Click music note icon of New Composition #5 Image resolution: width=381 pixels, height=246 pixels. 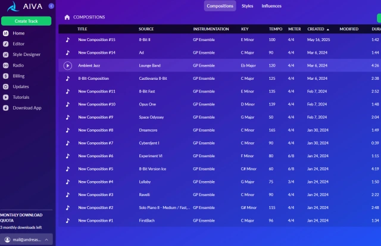pyautogui.click(x=68, y=169)
